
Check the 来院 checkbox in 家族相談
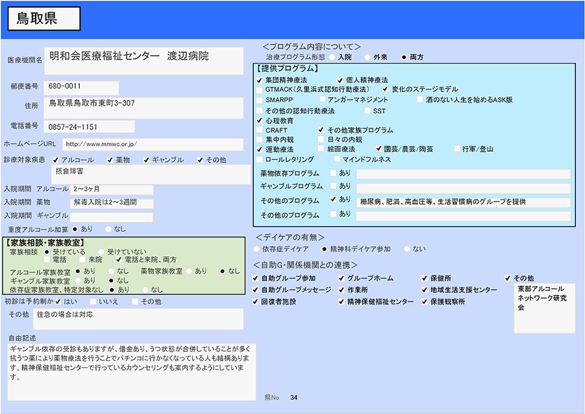tap(82, 260)
